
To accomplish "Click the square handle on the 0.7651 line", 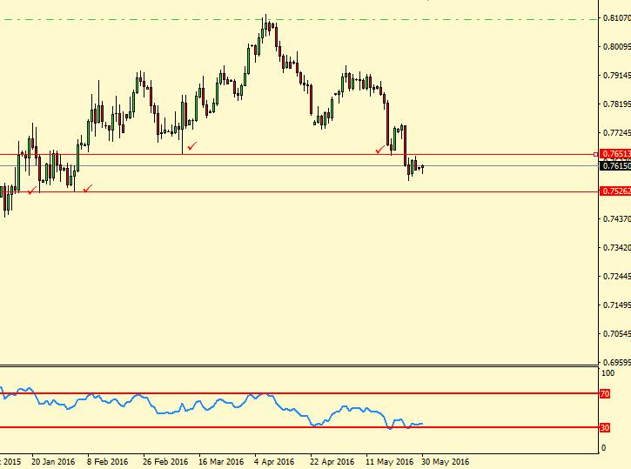I will (x=595, y=155).
